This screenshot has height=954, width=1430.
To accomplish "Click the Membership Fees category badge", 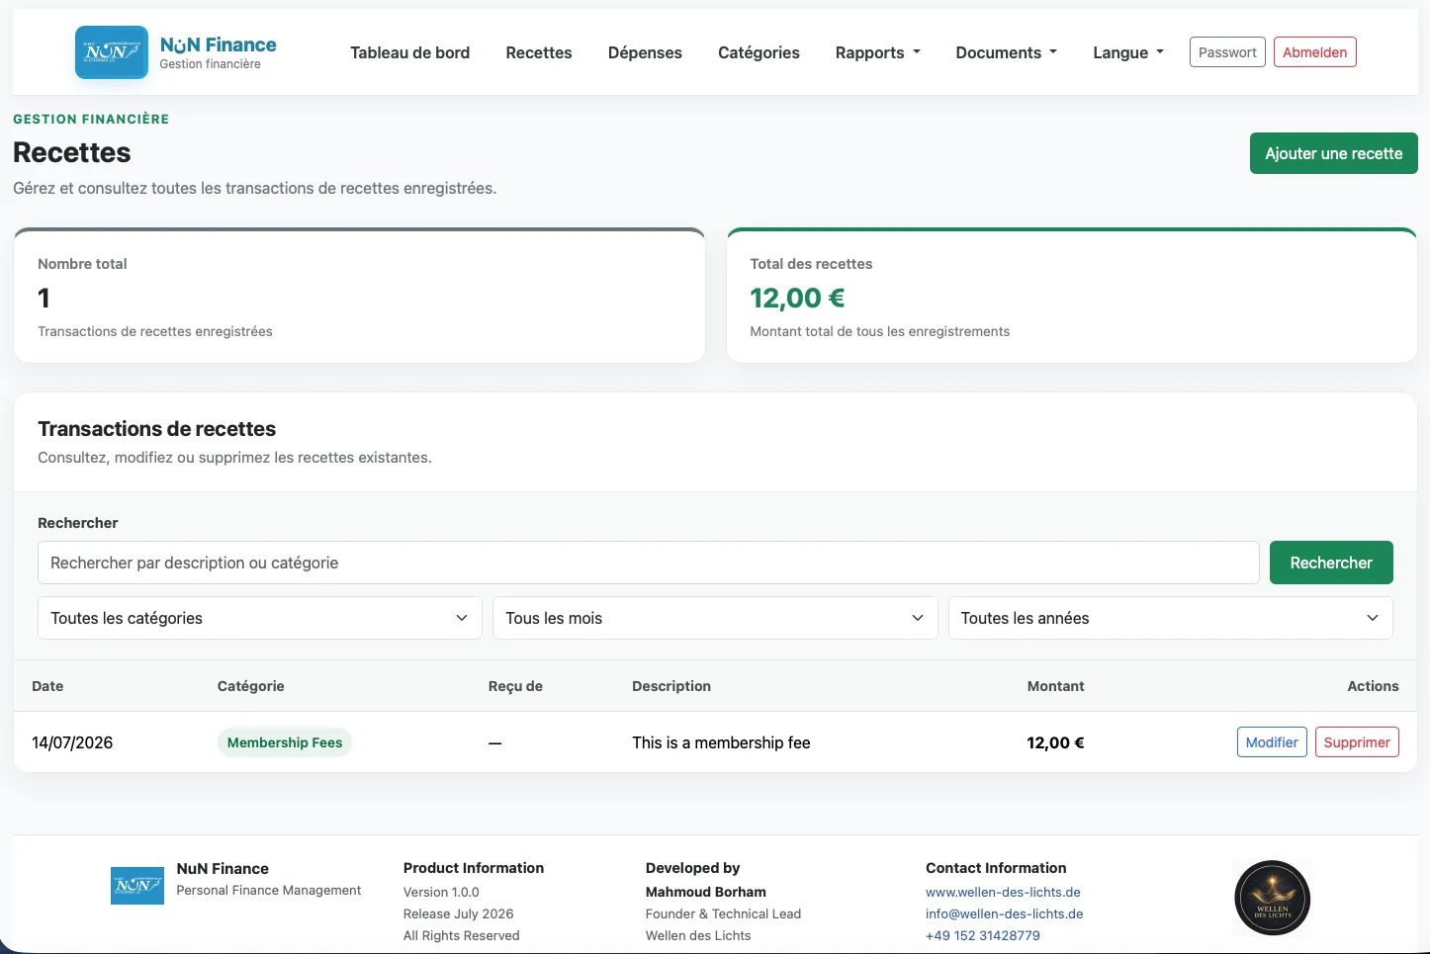I will click(x=285, y=742).
